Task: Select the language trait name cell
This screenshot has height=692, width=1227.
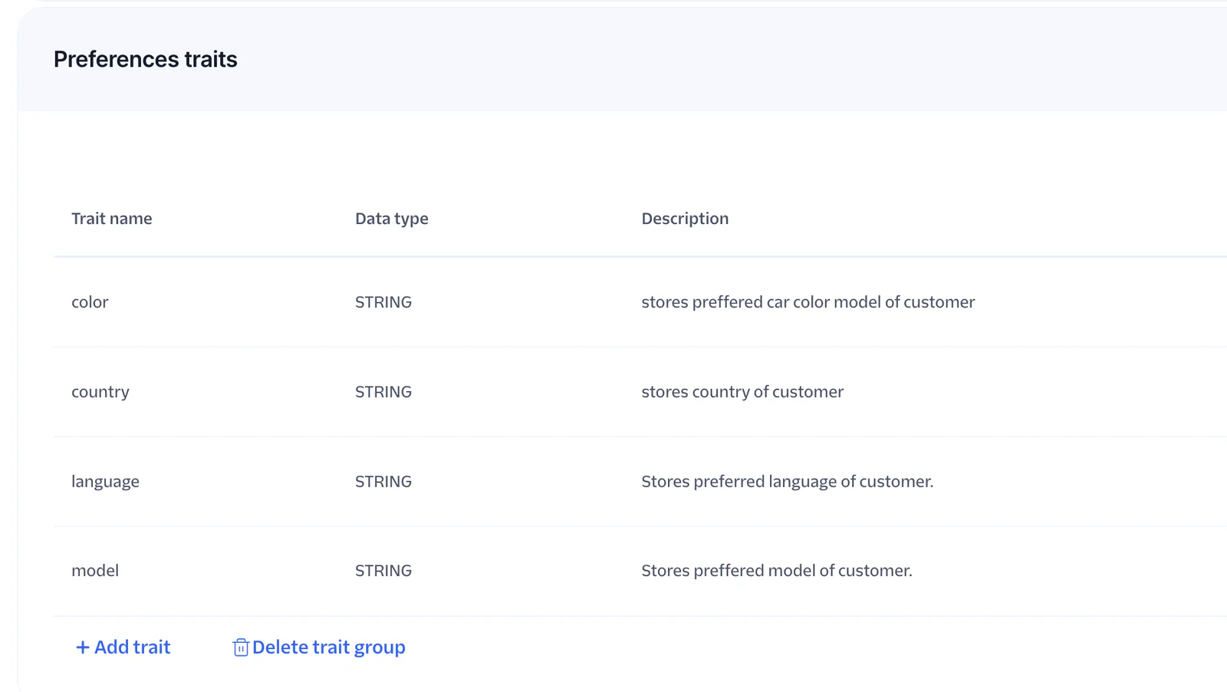Action: (x=106, y=482)
